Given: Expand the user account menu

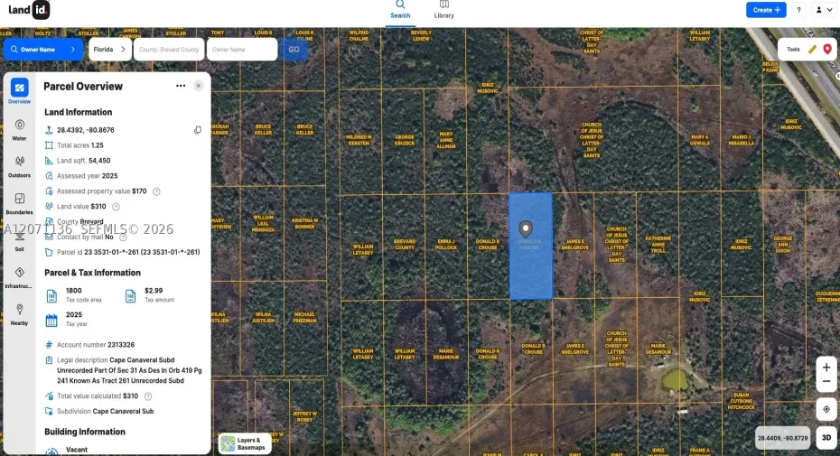Looking at the screenshot, I should tap(824, 10).
